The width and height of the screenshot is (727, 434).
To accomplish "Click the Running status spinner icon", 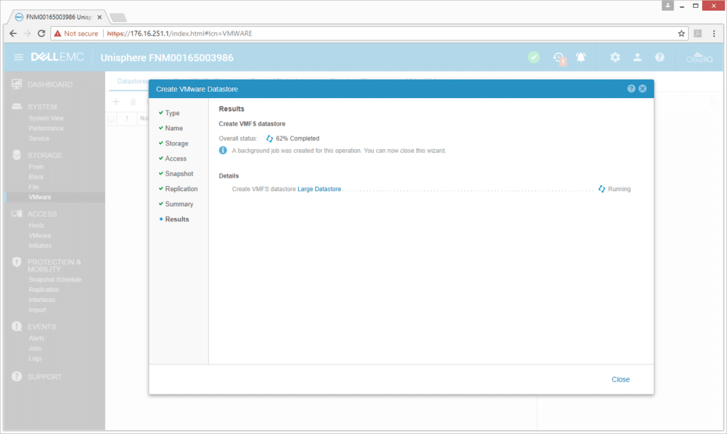I will pyautogui.click(x=602, y=189).
